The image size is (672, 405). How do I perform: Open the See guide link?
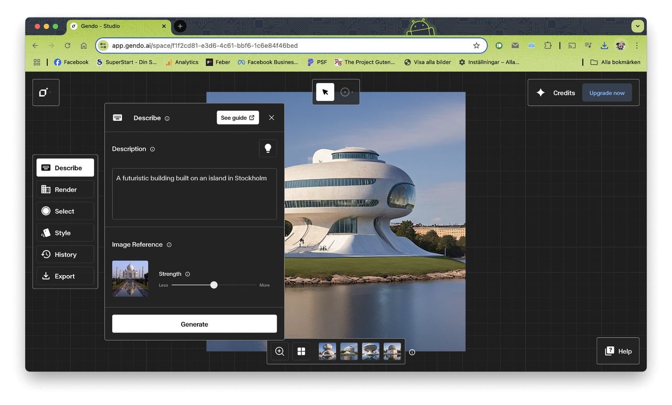237,118
